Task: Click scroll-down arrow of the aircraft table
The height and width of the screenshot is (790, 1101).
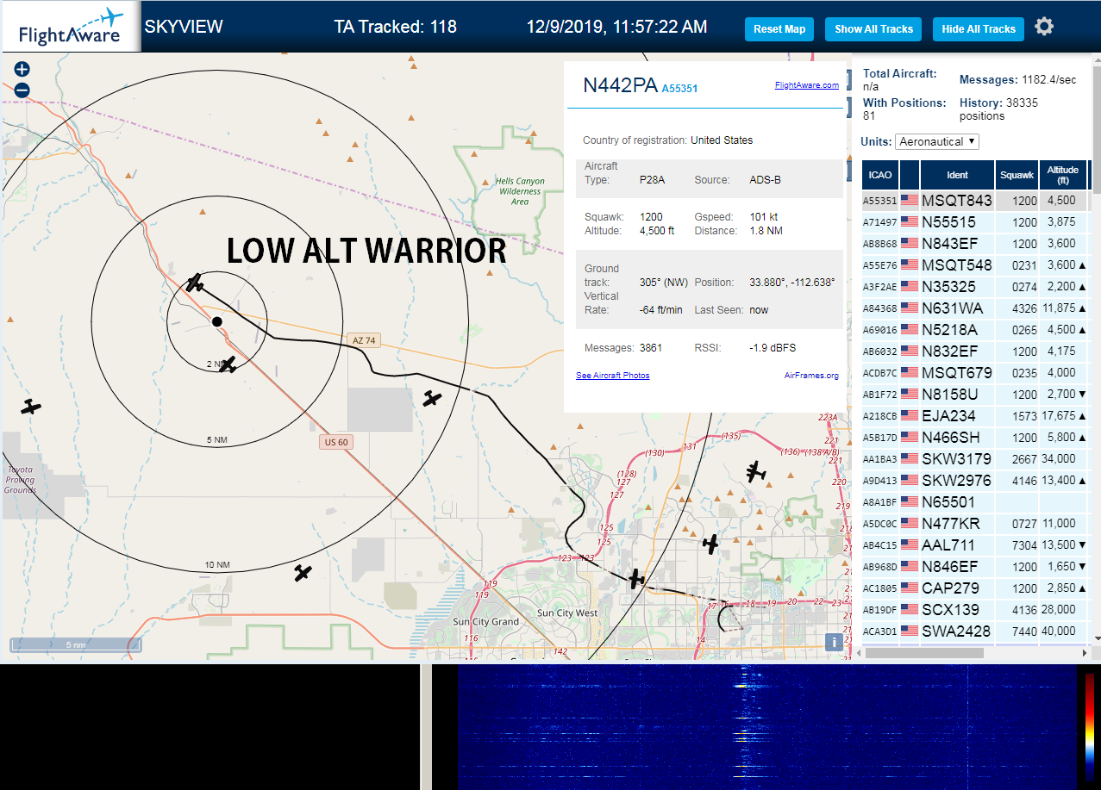Action: 1096,638
